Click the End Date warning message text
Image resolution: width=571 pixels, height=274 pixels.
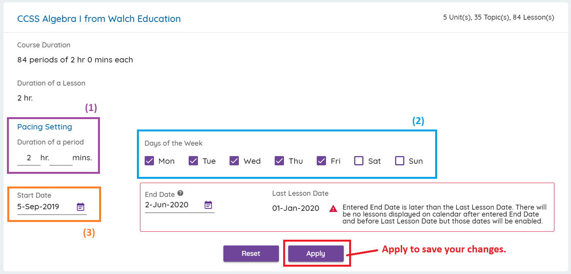click(x=445, y=214)
